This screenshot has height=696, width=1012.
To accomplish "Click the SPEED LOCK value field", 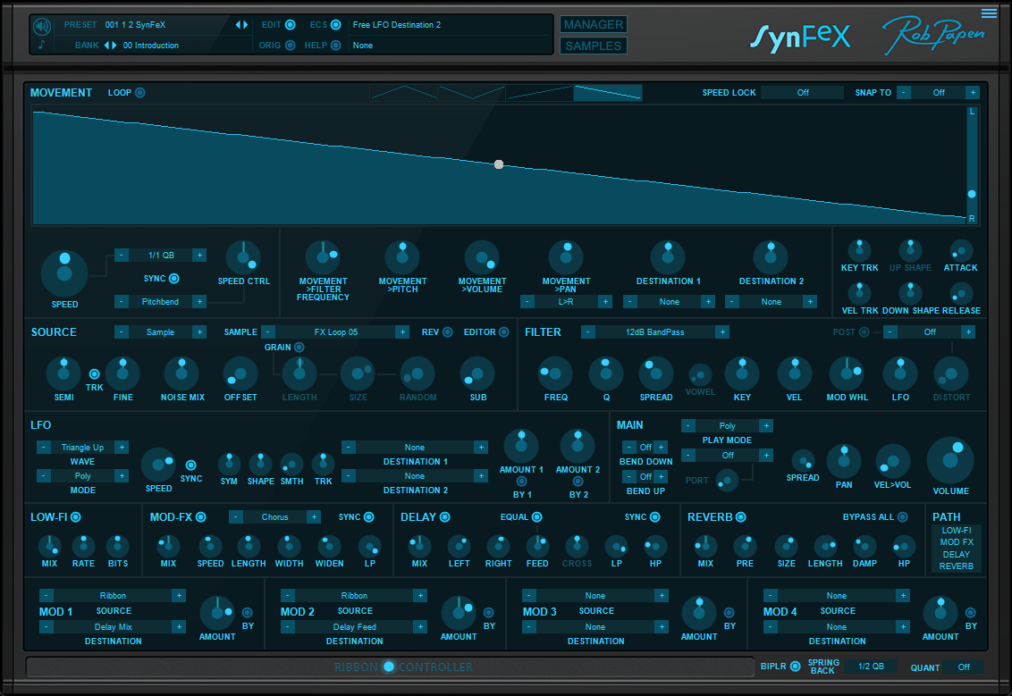I will (x=802, y=93).
